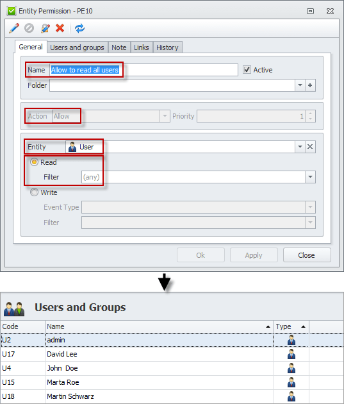Click into the Name text field
Screen dimensions: 344x404
[143, 70]
